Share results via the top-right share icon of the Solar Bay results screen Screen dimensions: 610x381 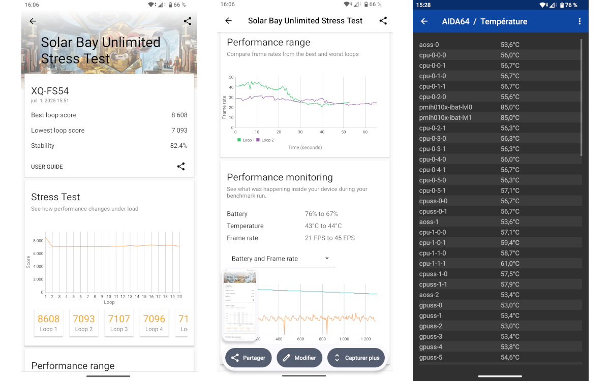click(187, 21)
